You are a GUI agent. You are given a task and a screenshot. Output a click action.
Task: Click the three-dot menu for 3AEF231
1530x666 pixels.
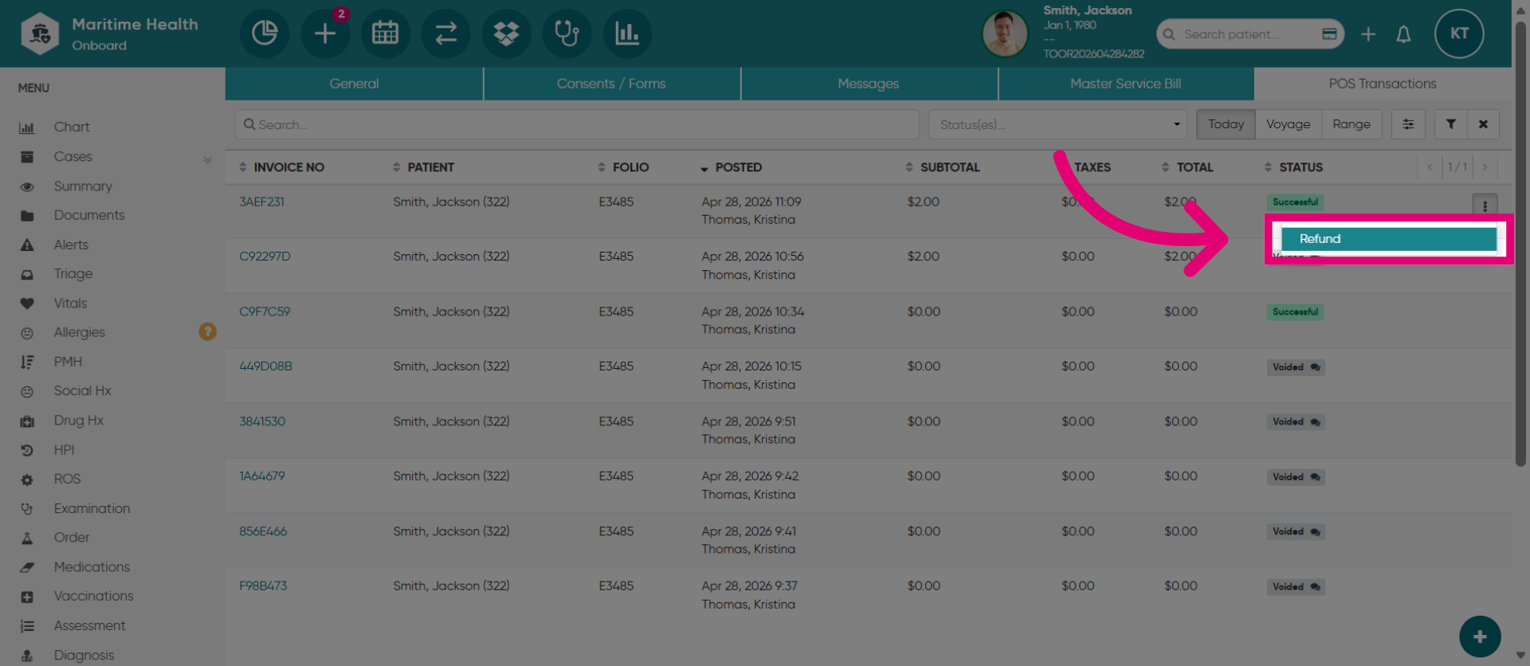coord(1485,206)
